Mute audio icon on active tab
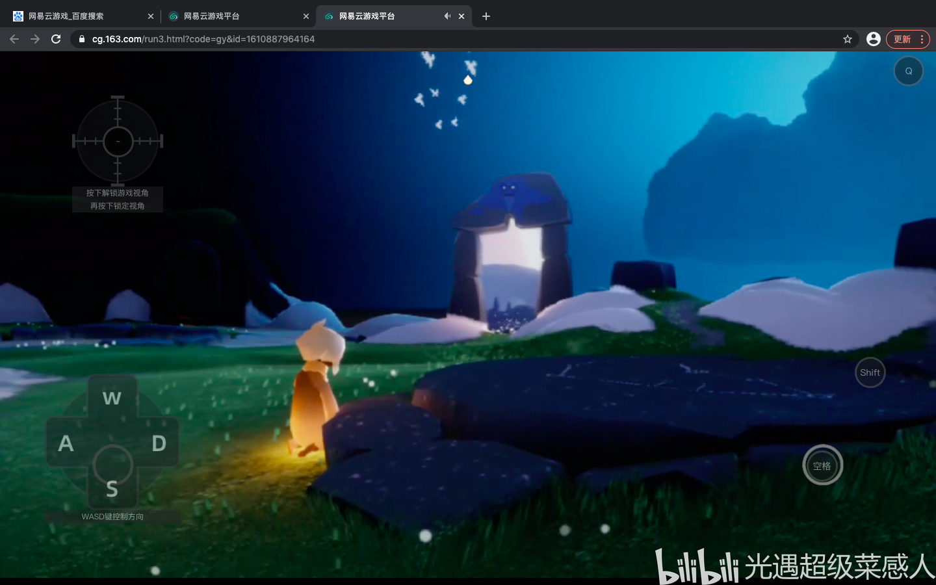936x585 pixels. [x=447, y=16]
